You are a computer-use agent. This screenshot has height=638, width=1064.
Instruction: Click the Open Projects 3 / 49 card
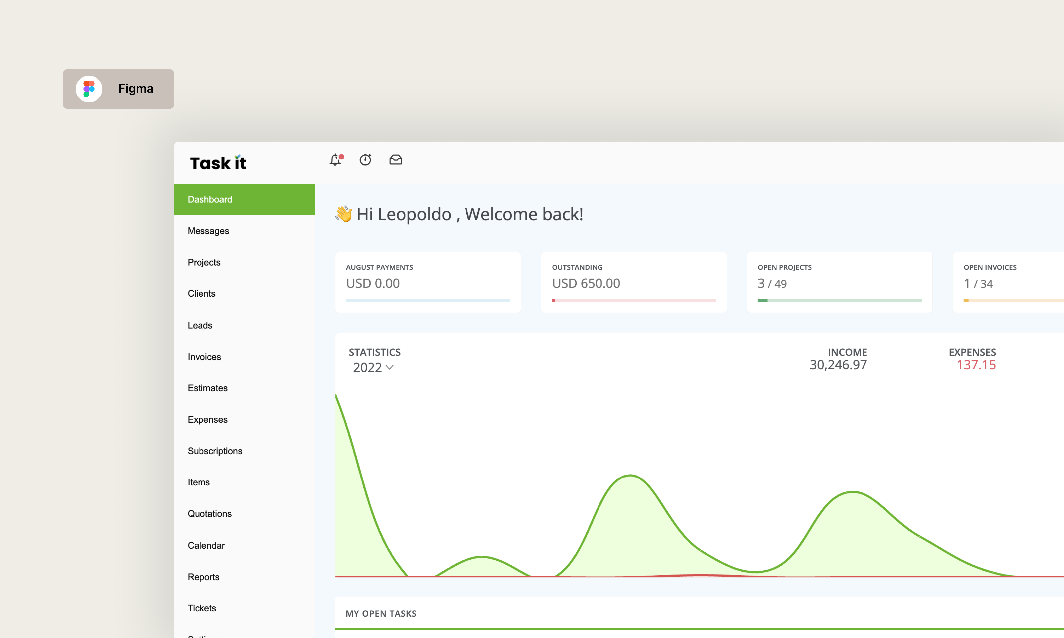840,282
